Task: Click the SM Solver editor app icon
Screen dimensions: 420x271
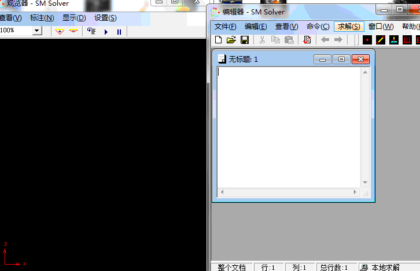Action: coord(215,12)
